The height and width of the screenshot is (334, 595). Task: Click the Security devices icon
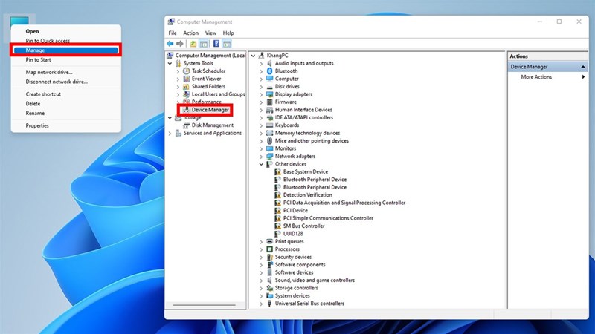click(x=269, y=257)
